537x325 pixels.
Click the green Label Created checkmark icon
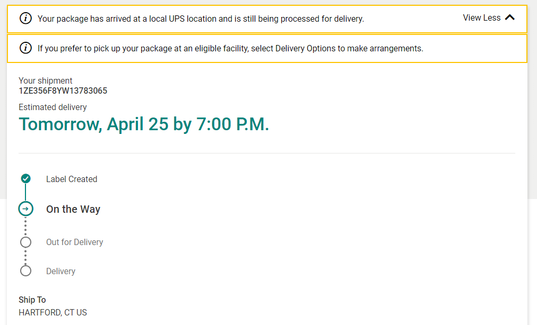click(25, 178)
